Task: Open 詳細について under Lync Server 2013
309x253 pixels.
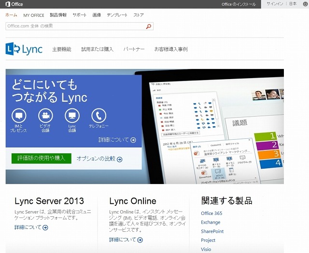Action: click(28, 227)
